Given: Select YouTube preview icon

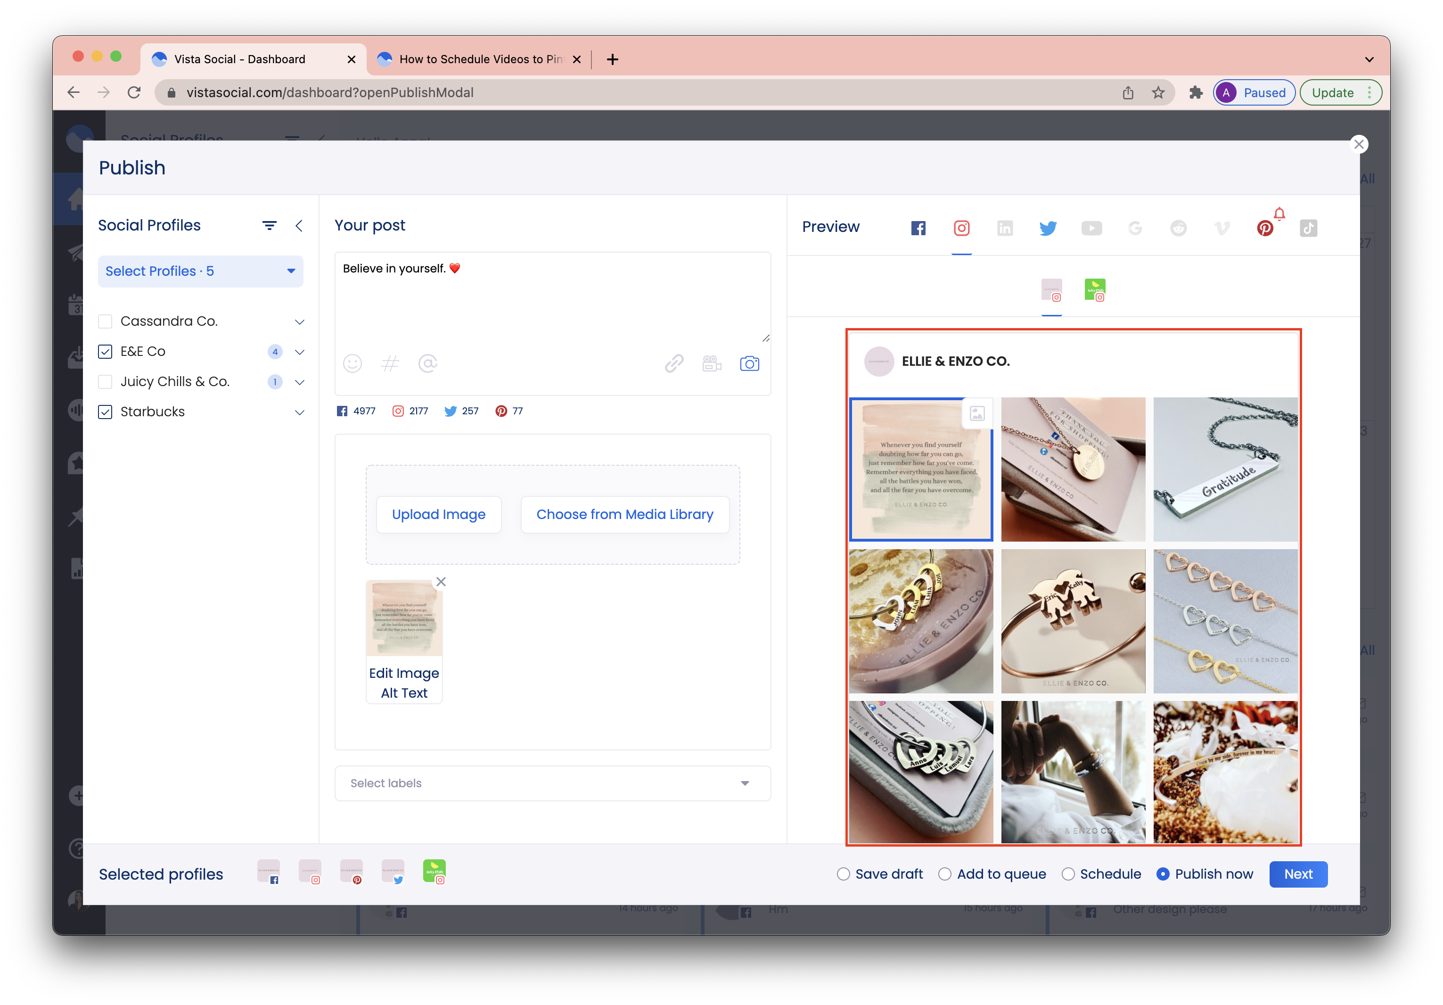Looking at the screenshot, I should pos(1092,228).
